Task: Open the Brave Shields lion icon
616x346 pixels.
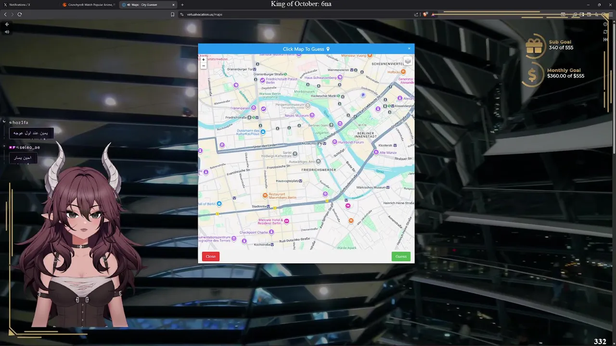Action: [425, 14]
